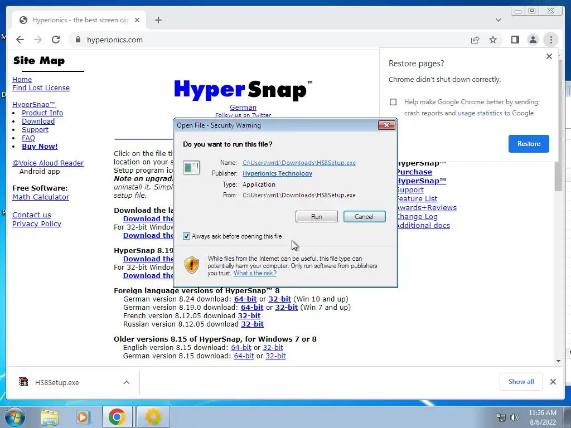571x428 pixels.
Task: Go back with Chrome's back arrow
Action: 20,40
